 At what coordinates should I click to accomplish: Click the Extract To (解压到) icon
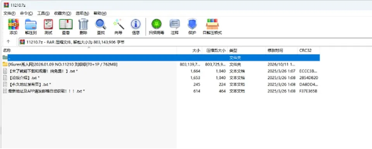31,24
